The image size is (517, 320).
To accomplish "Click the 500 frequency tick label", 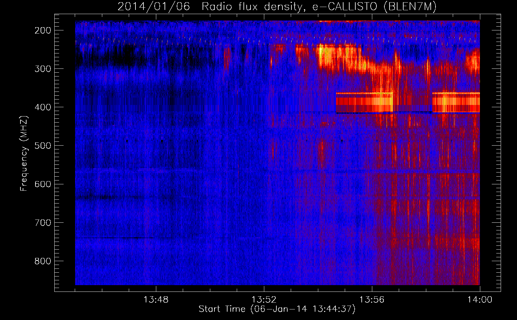I will (x=43, y=146).
